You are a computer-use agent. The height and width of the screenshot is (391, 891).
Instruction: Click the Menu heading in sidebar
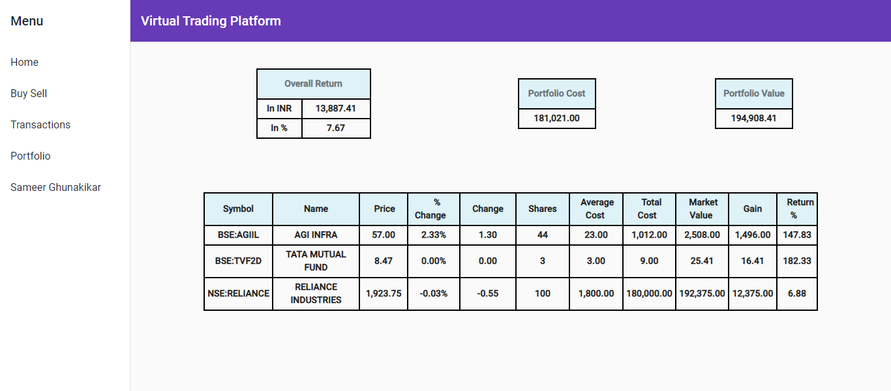27,21
